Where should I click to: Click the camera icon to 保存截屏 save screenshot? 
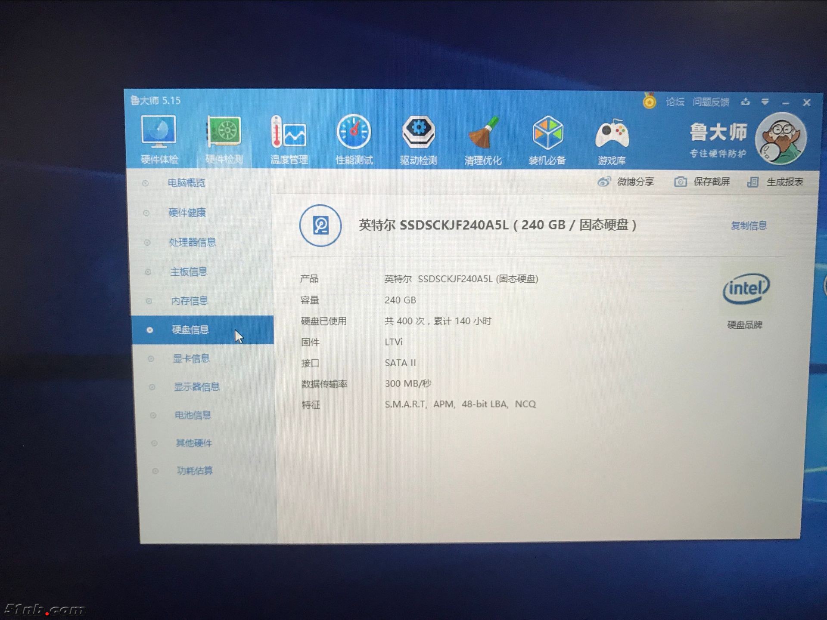tap(681, 182)
